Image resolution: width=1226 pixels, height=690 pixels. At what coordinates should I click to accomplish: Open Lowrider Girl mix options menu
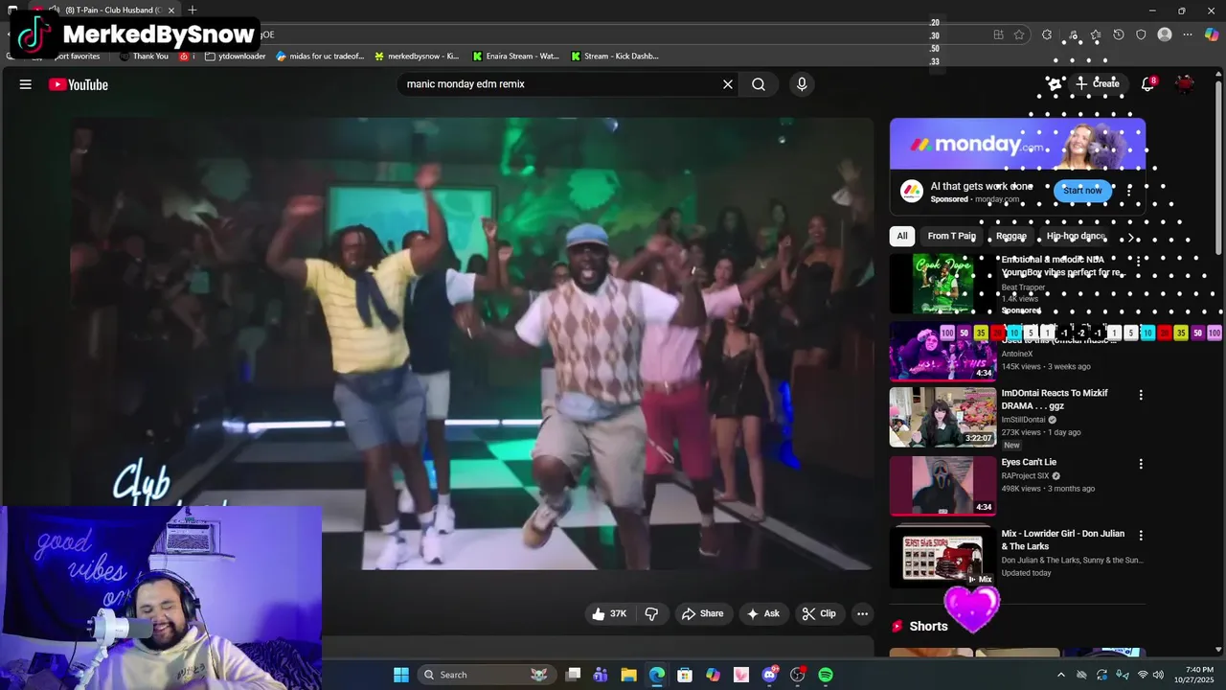tap(1141, 535)
